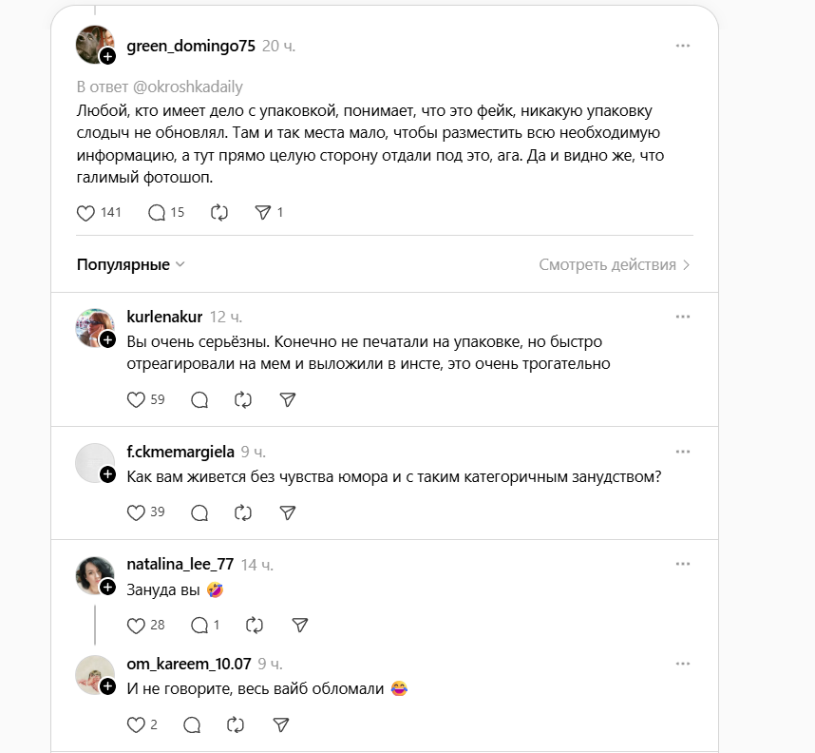Click natalina_lee_77's avatar picture
Image resolution: width=815 pixels, height=753 pixels.
point(93,574)
